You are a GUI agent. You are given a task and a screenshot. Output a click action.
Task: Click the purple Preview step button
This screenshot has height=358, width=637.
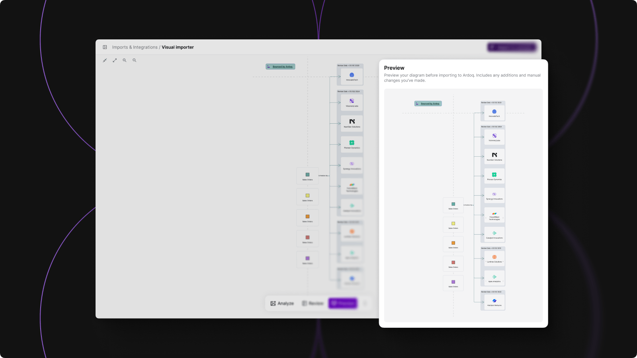point(343,304)
